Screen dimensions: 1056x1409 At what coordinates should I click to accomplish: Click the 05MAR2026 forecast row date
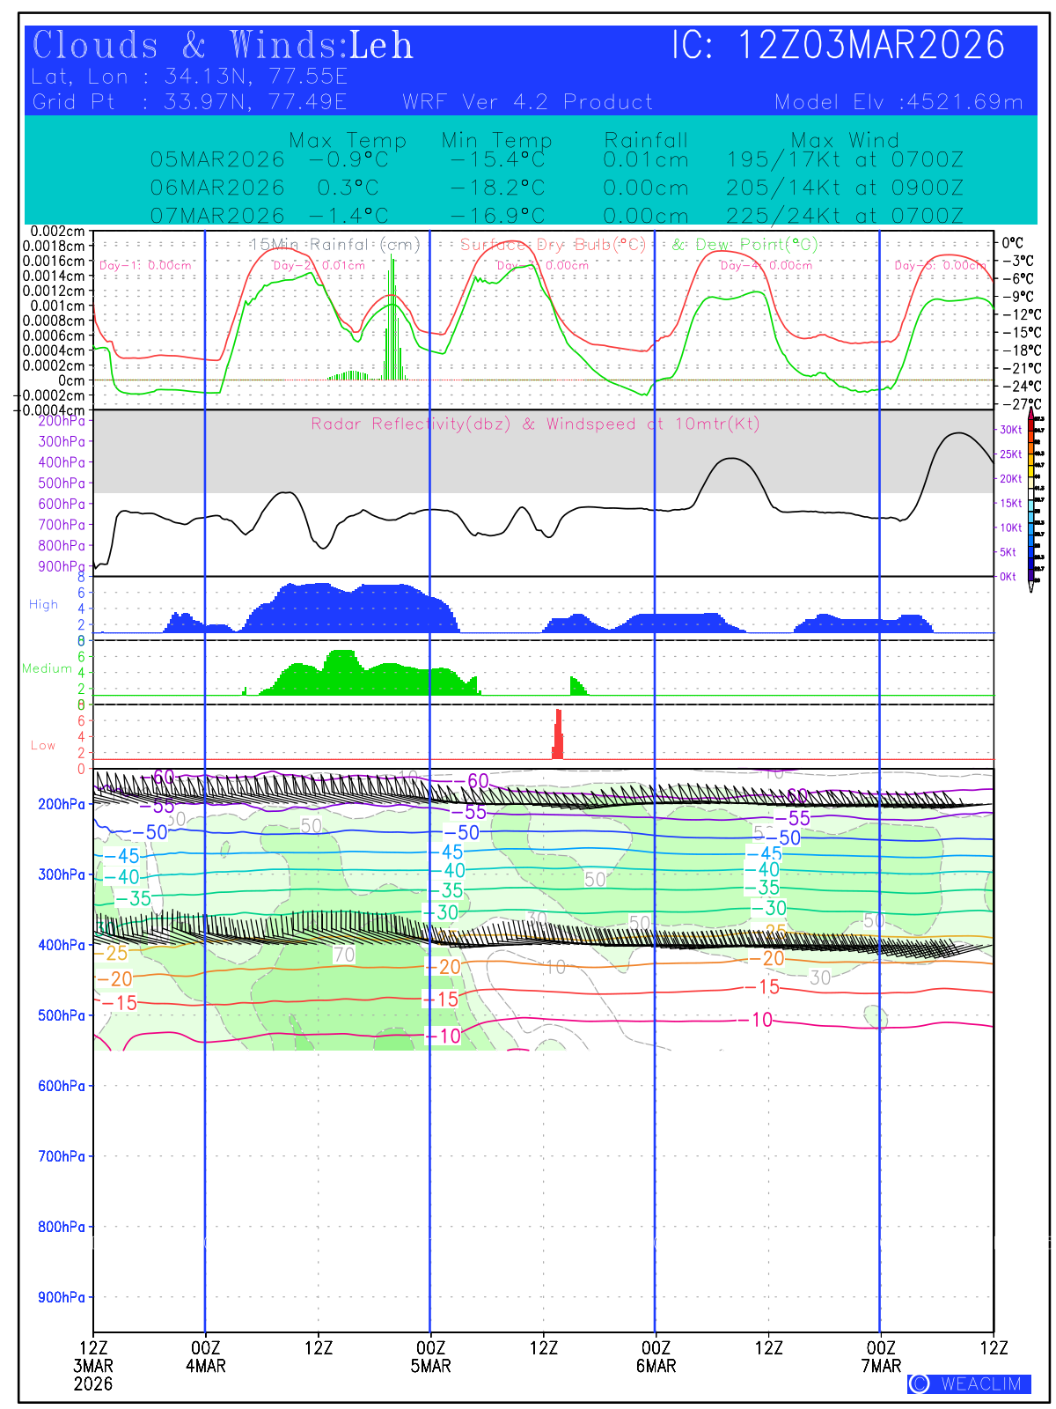[217, 160]
